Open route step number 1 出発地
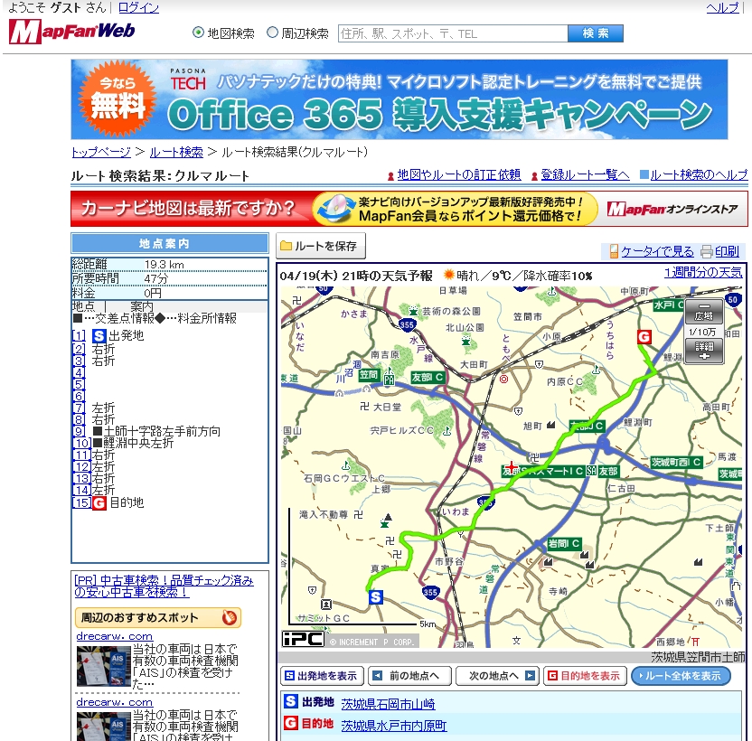752x741 pixels. pos(80,336)
